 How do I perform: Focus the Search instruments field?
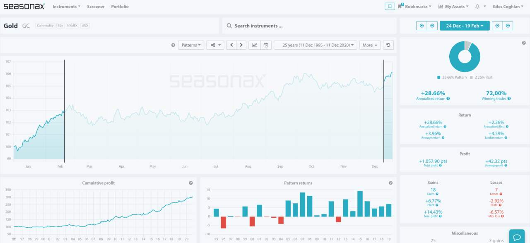tap(309, 26)
